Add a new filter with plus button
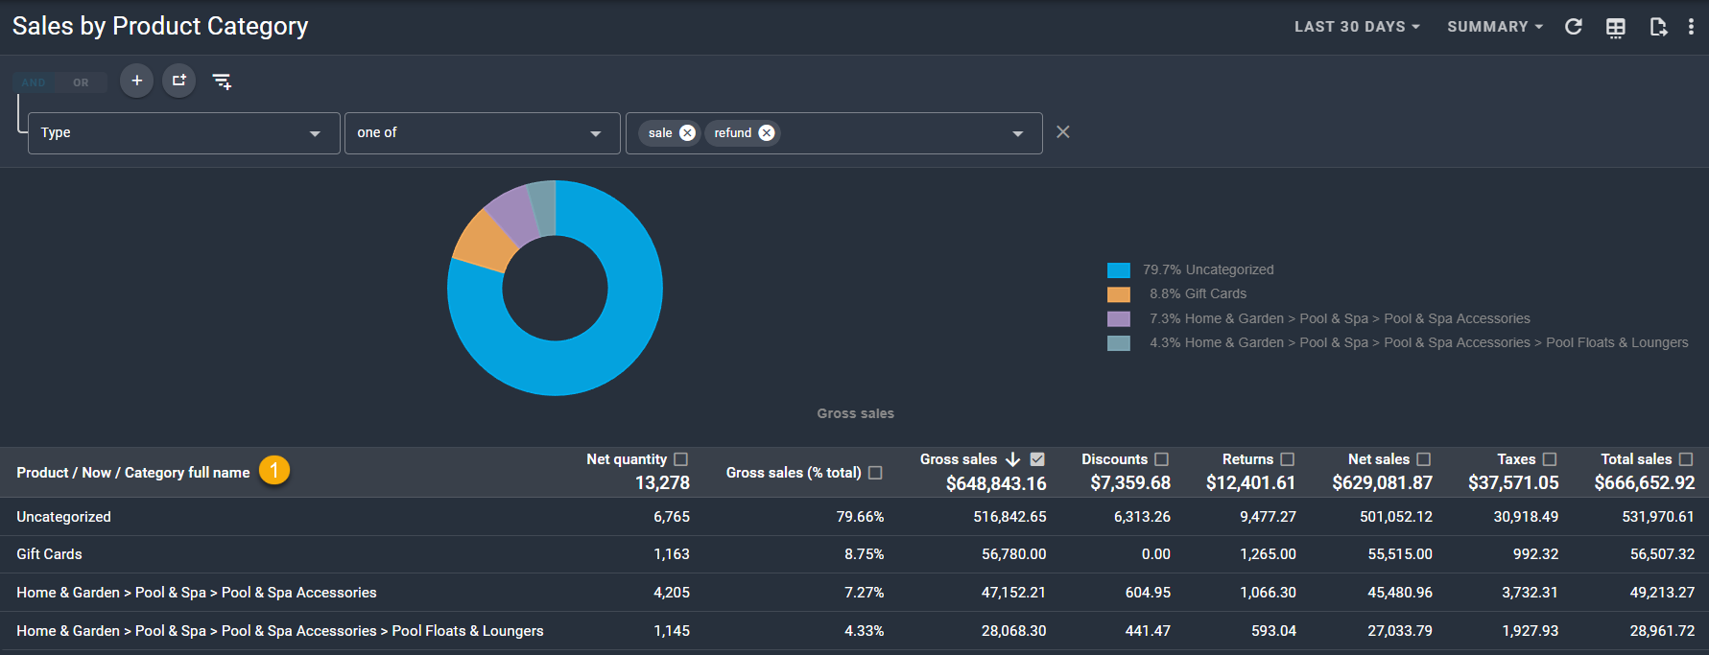Image resolution: width=1709 pixels, height=655 pixels. pos(137,81)
